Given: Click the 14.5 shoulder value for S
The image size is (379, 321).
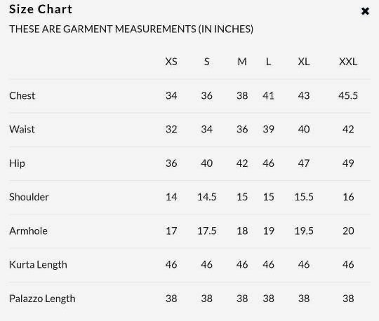Looking at the screenshot, I should 206,197.
